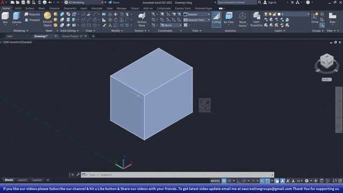The image size is (343, 193).
Task: Click the Group tool icon
Action: 315,18
